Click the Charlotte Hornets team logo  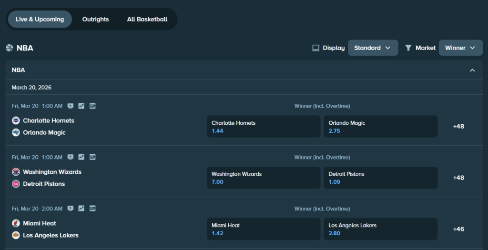pos(16,120)
